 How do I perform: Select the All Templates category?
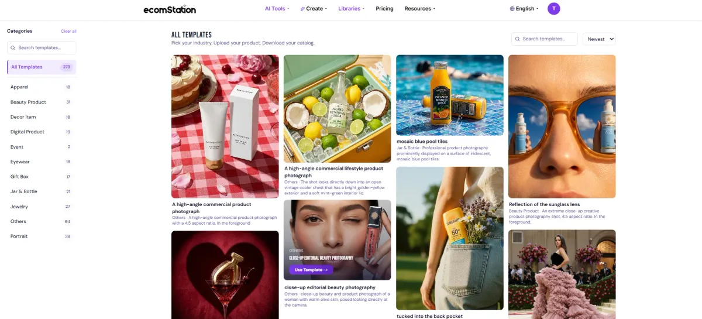[42, 67]
